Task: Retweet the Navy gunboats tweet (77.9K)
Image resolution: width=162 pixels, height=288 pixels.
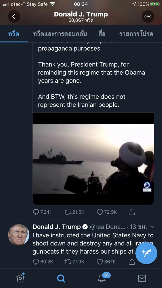Action: pos(68,262)
